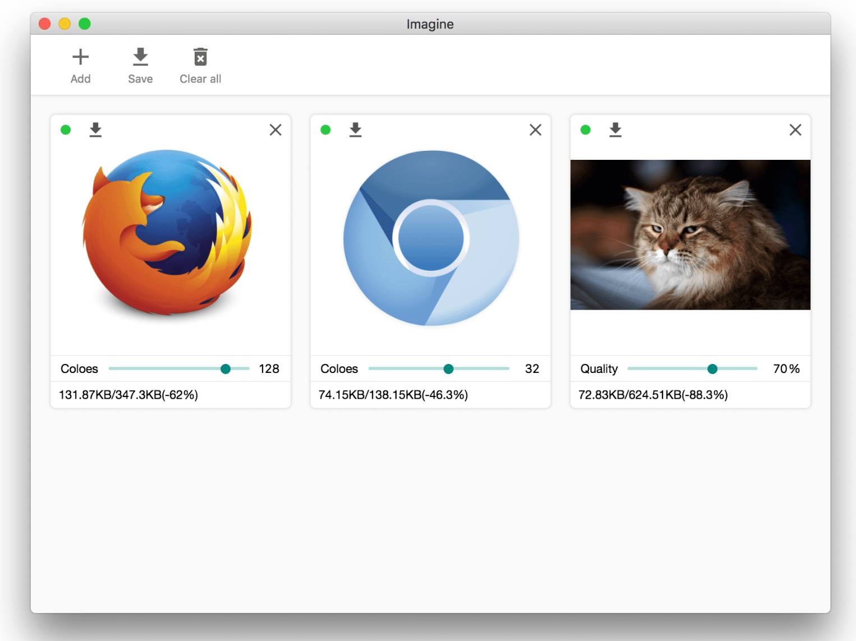Click the Save download icon in toolbar
856x641 pixels.
click(x=140, y=57)
